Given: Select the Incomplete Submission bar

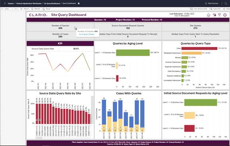Looking at the screenshot, I should point(182,80).
